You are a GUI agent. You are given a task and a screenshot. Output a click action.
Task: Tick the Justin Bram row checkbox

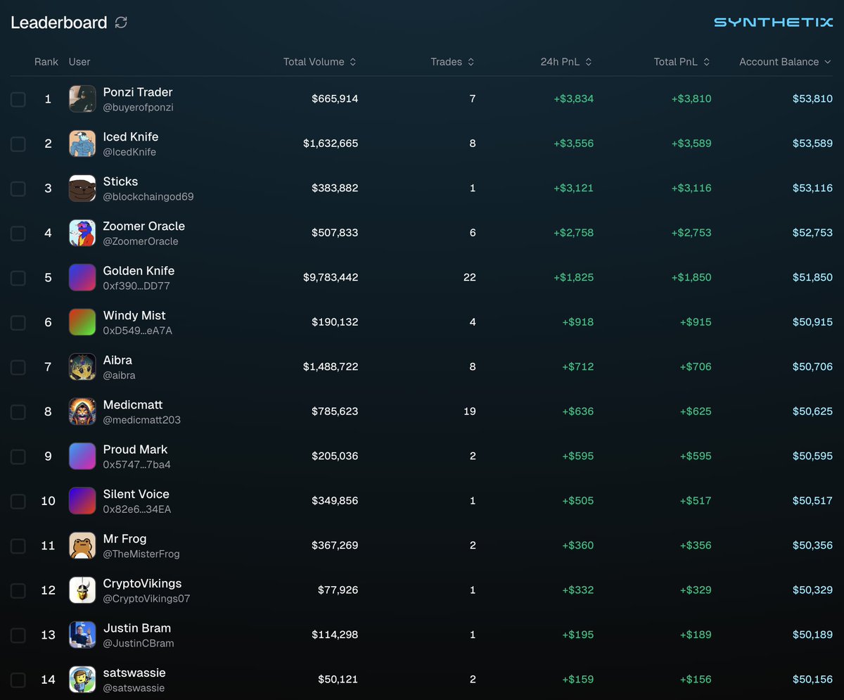18,635
